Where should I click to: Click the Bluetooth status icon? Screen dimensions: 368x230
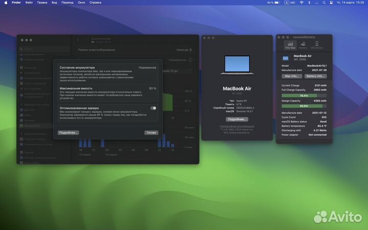click(x=309, y=3)
